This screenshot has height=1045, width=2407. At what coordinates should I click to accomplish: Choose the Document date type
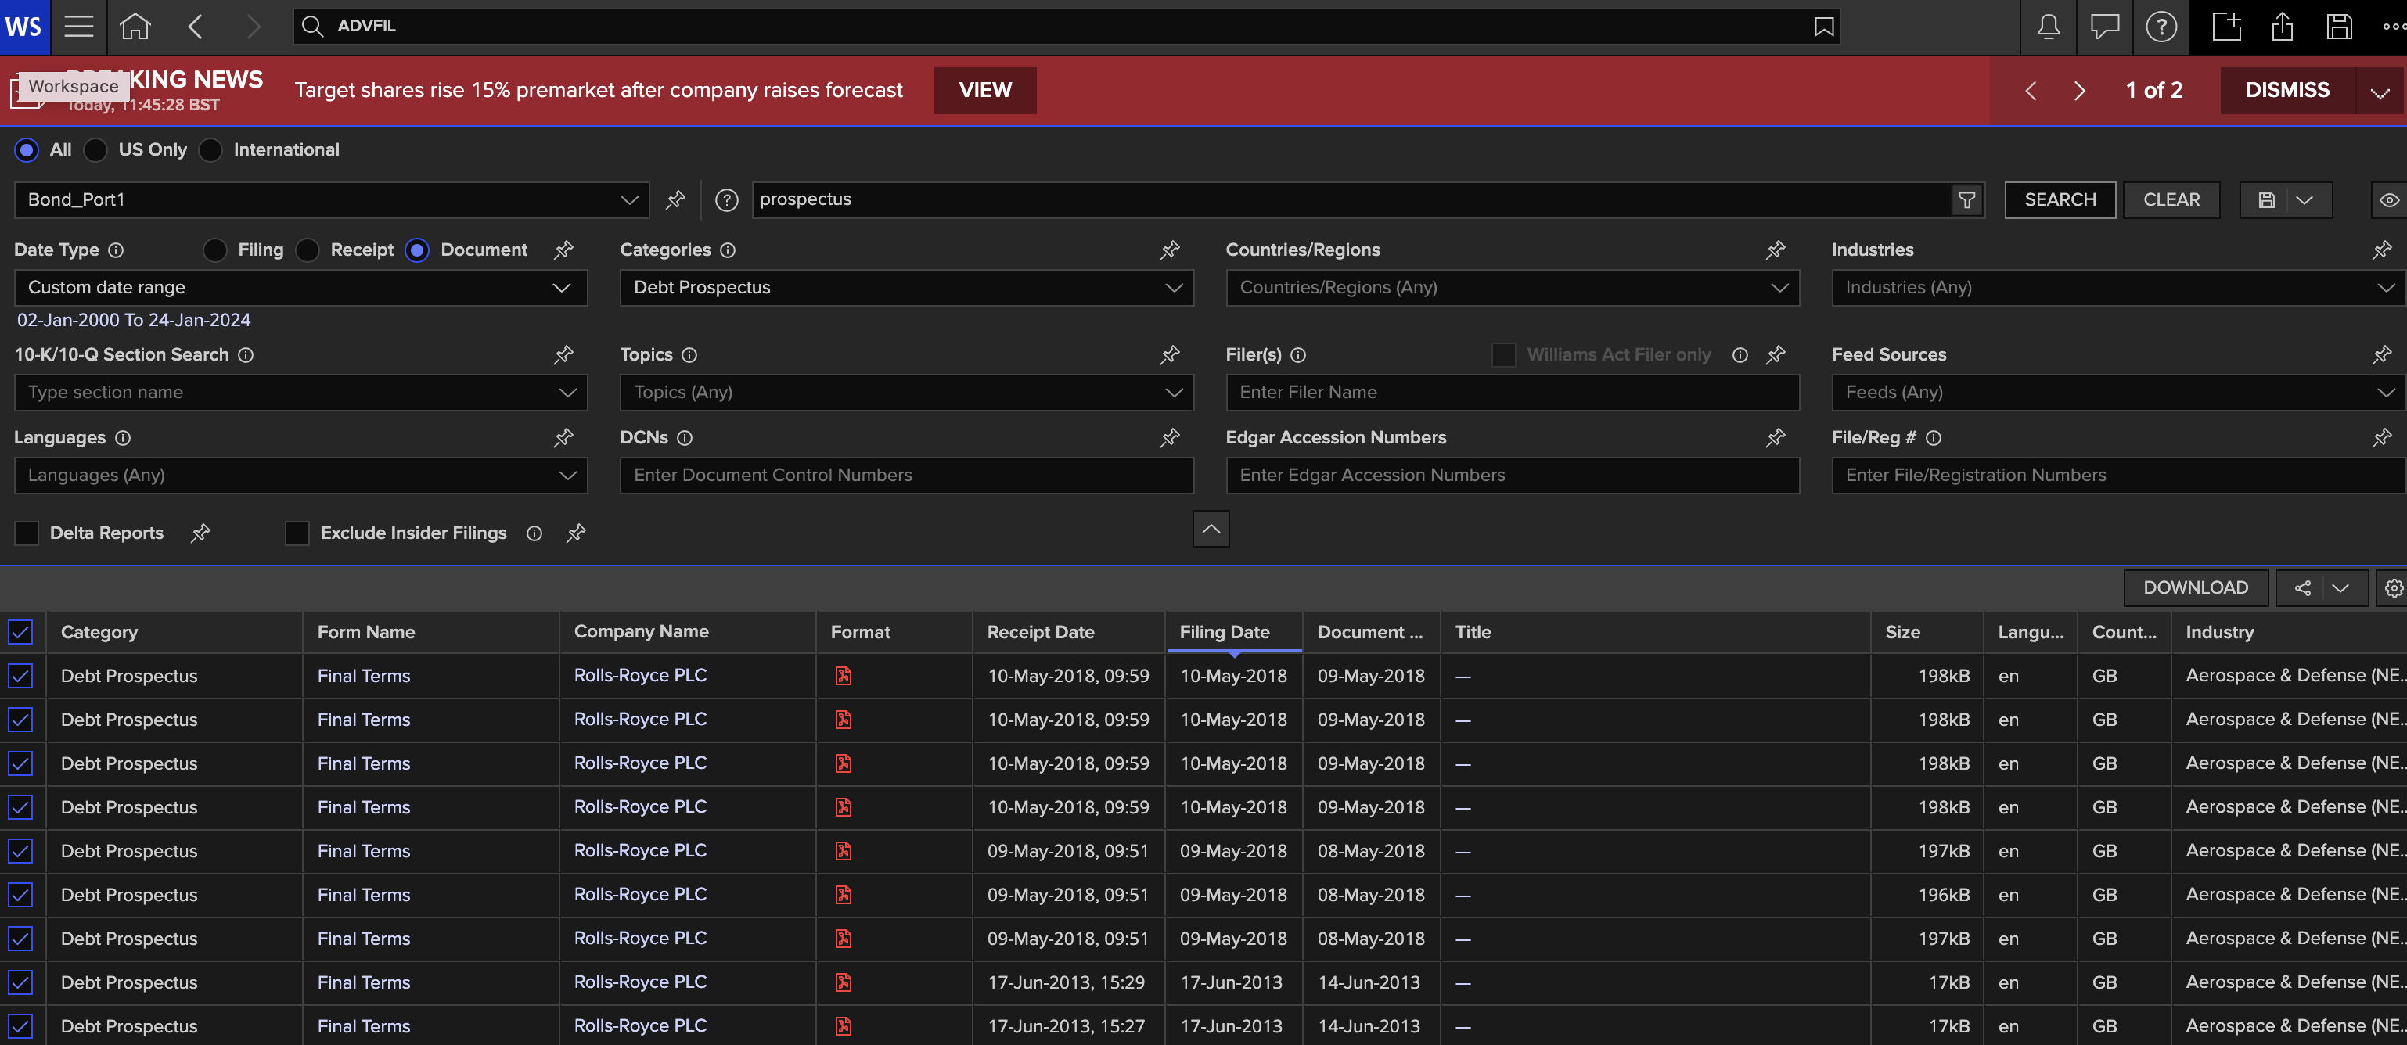[x=417, y=250]
